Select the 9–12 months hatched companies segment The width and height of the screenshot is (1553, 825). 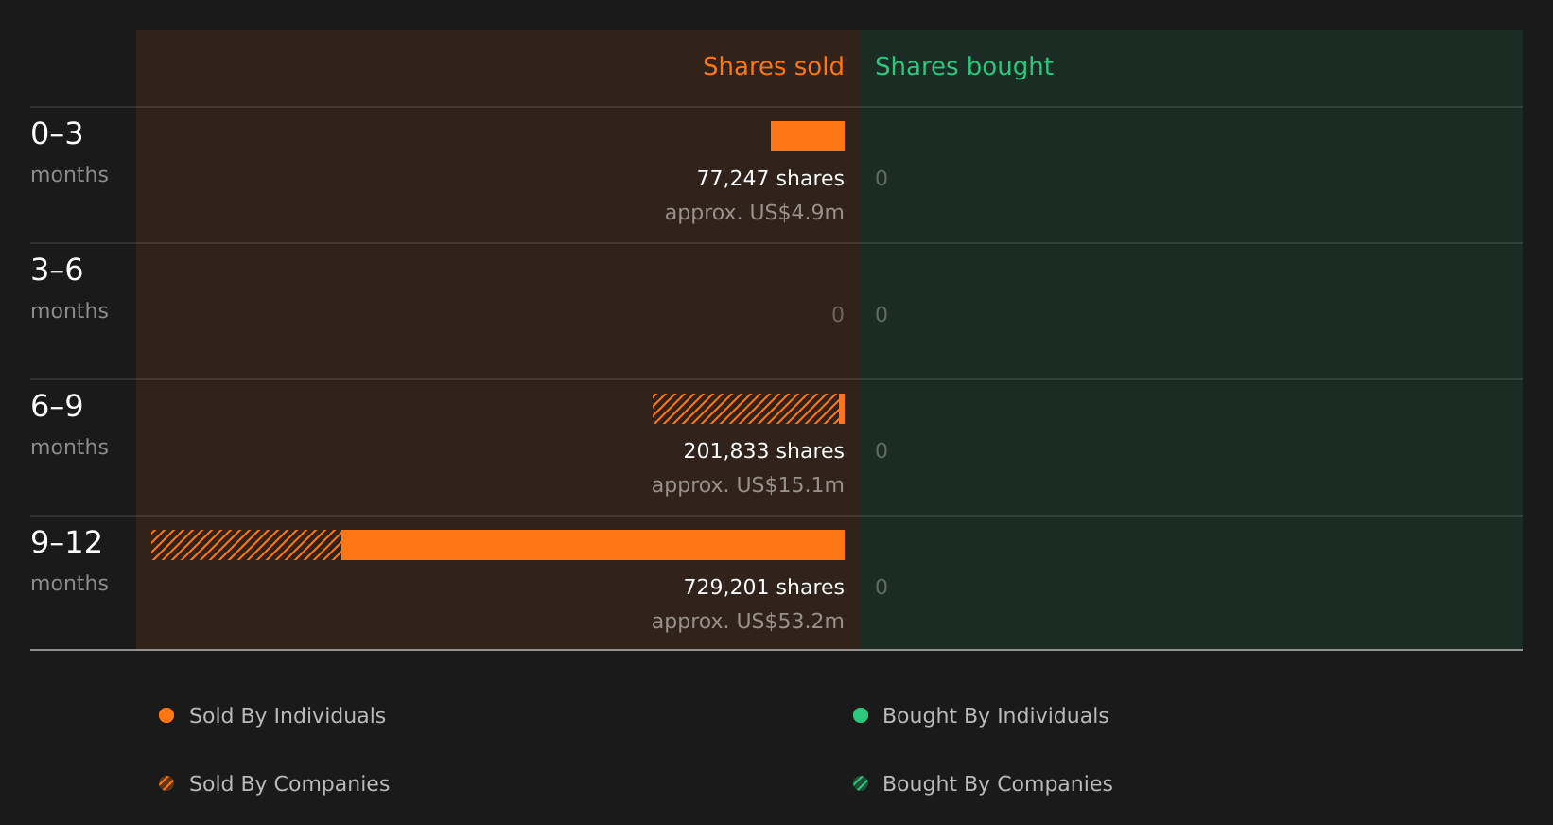click(246, 545)
